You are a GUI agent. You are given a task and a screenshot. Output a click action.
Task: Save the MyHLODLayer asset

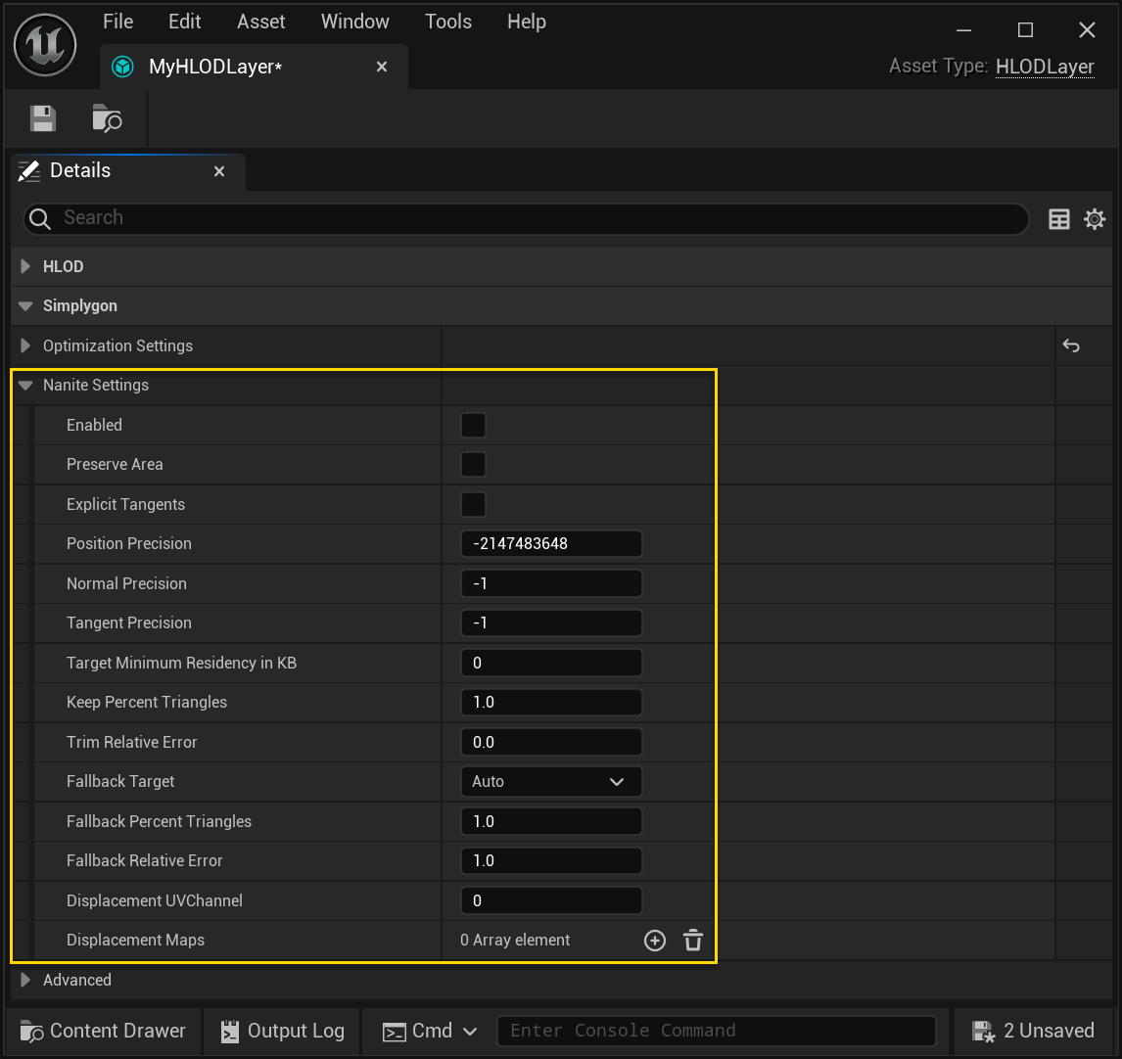(x=42, y=117)
